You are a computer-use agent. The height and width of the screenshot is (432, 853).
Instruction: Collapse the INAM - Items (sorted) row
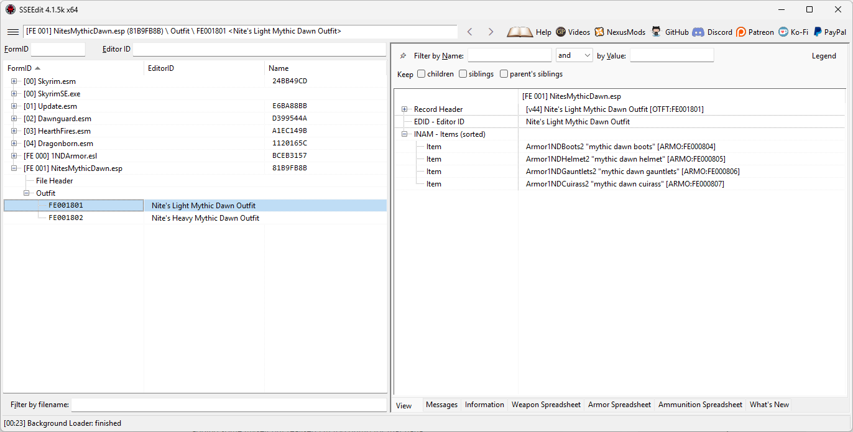click(404, 134)
